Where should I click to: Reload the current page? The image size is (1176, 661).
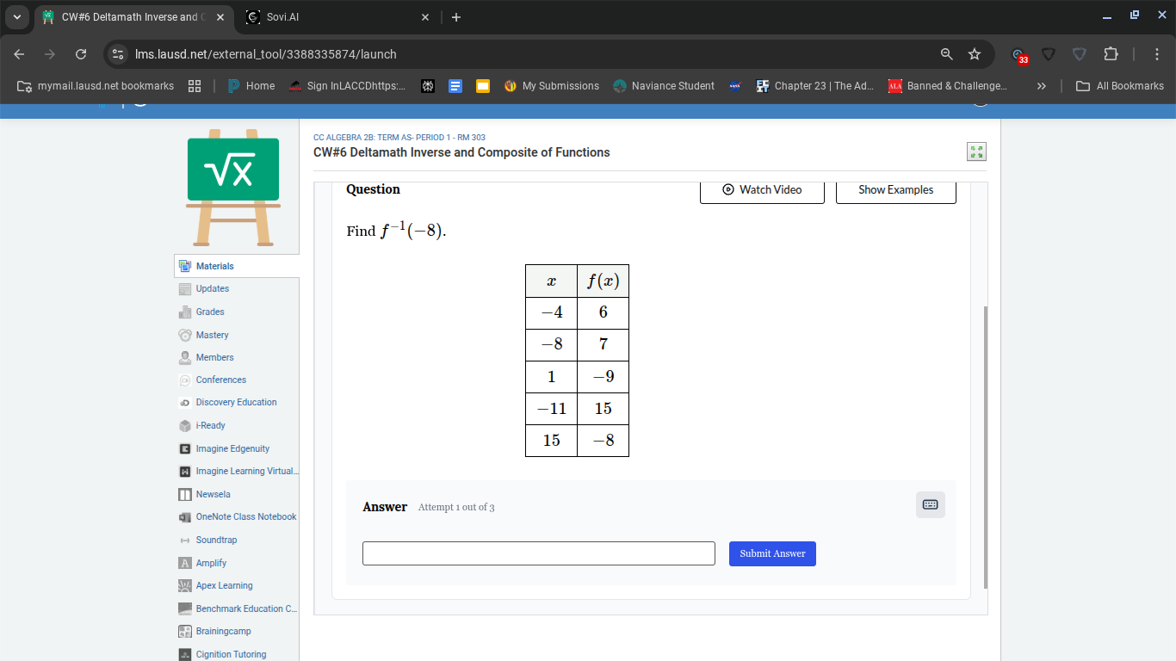coord(80,53)
